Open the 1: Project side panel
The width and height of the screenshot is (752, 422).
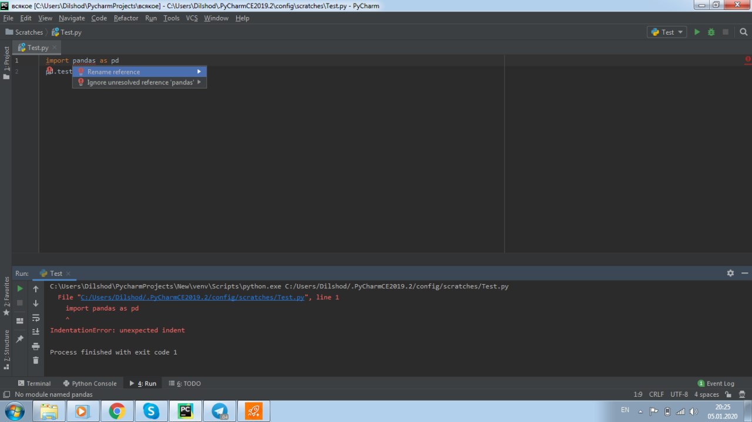tap(6, 63)
